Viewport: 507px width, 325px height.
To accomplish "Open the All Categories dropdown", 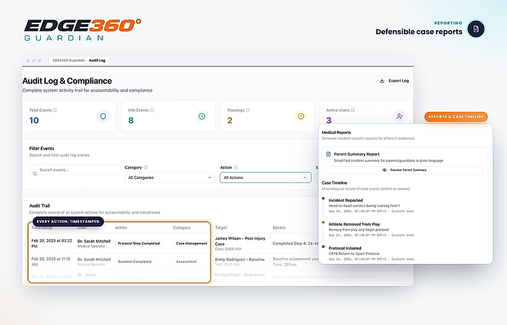I will pos(170,178).
